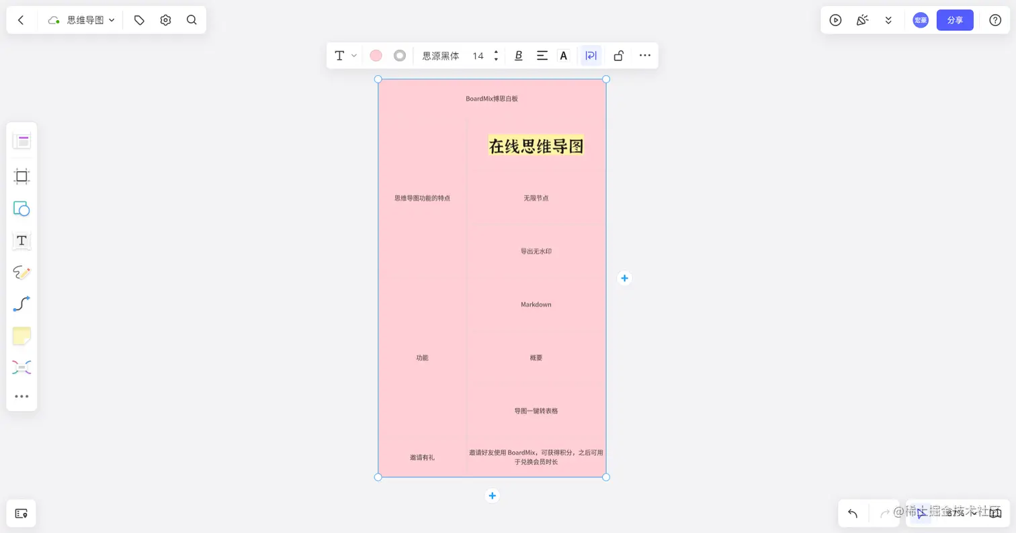The image size is (1016, 533).
Task: Toggle the lock icon in toolbar
Action: tap(618, 56)
